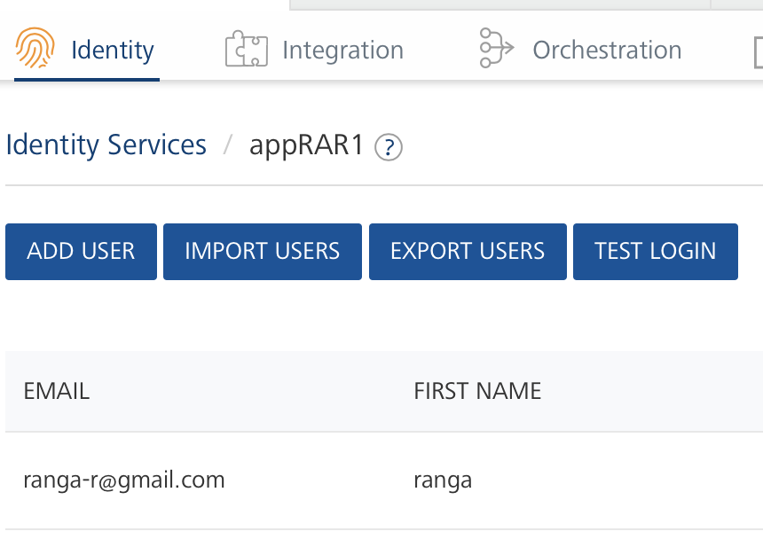Click the cut-off icon right of Orchestration
Viewport: 763px width, 539px height.
[x=757, y=51]
